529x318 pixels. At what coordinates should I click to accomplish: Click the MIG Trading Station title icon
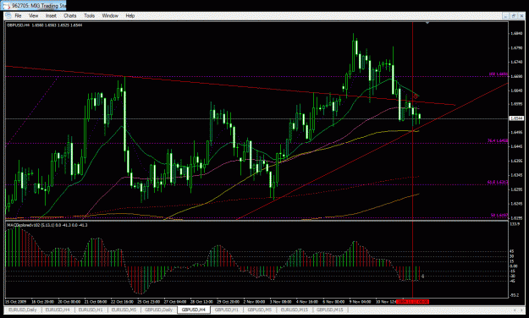coord(6,6)
